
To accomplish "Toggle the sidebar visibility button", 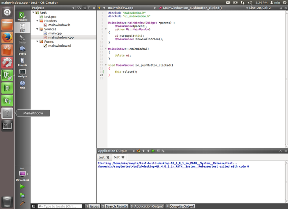I will pyautogui.click(x=34, y=206).
